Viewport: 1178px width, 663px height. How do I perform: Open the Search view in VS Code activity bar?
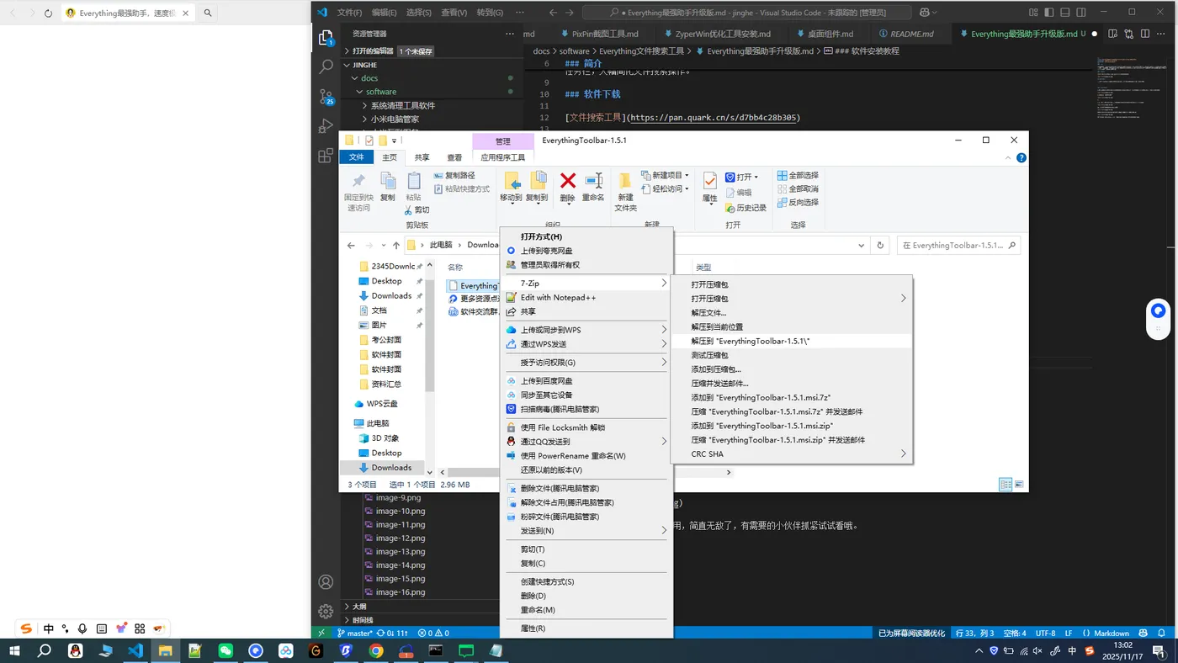click(326, 67)
